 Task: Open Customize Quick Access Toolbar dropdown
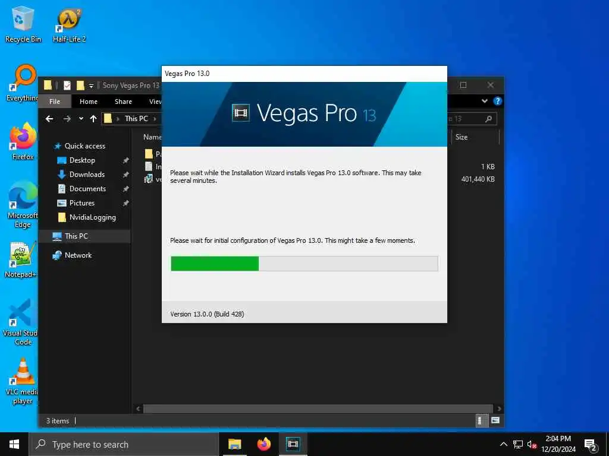point(91,85)
